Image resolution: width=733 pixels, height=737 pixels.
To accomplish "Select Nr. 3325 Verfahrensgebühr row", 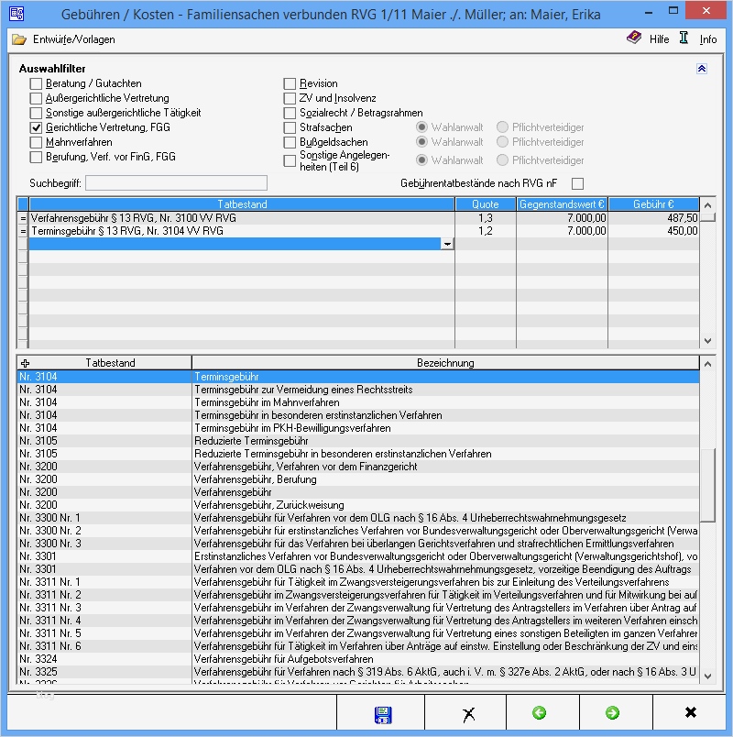I will pyautogui.click(x=358, y=672).
